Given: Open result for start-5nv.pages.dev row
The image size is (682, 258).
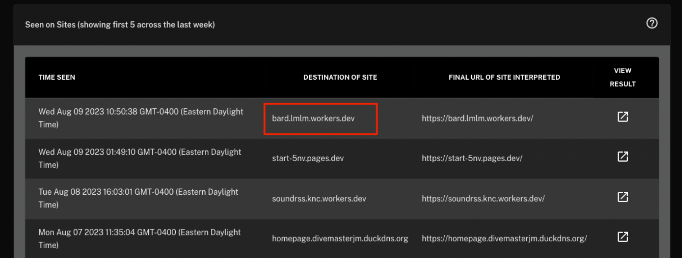Looking at the screenshot, I should point(623,157).
